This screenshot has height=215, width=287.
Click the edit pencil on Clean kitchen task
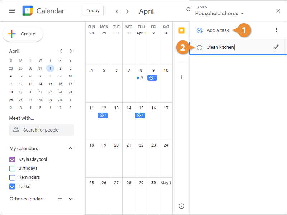click(x=276, y=47)
